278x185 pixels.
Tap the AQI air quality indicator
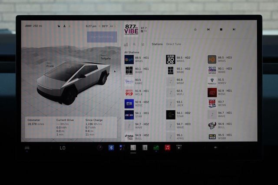click(113, 26)
